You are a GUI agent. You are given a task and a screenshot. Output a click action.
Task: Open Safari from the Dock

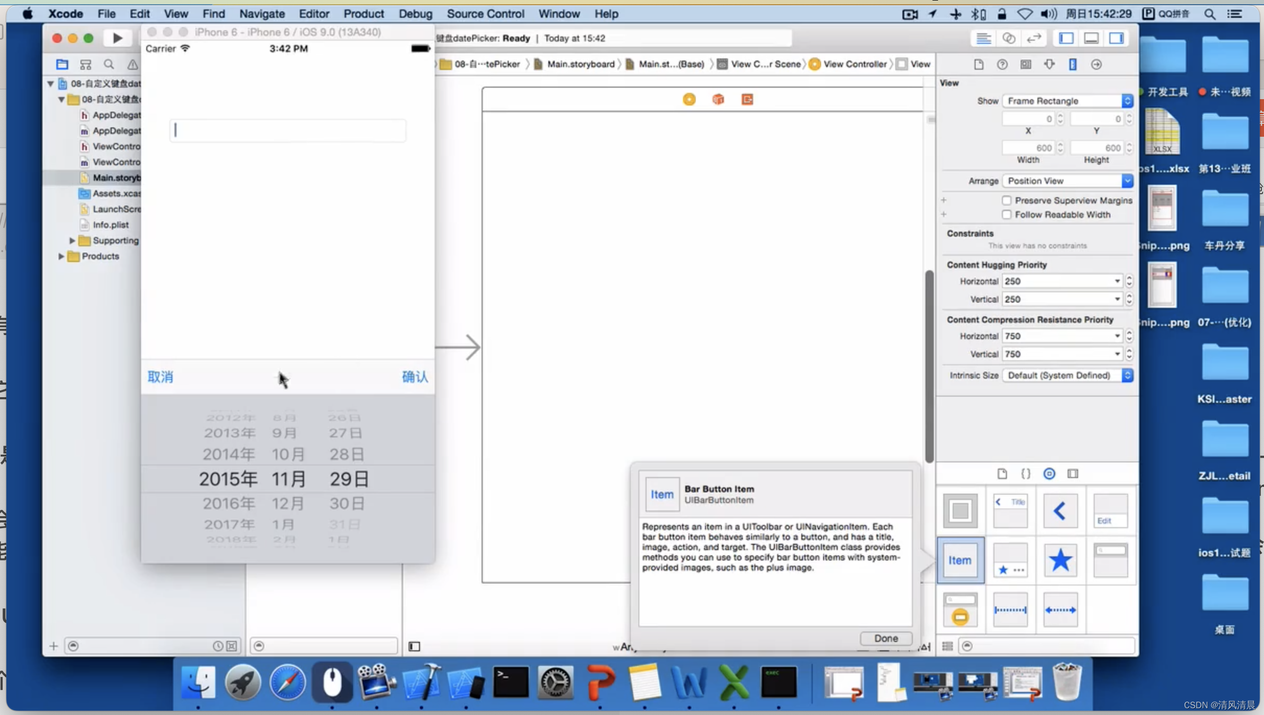click(x=287, y=683)
